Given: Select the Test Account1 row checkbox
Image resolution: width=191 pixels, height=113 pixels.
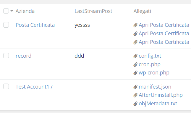Looking at the screenshot, I should point(6,87).
